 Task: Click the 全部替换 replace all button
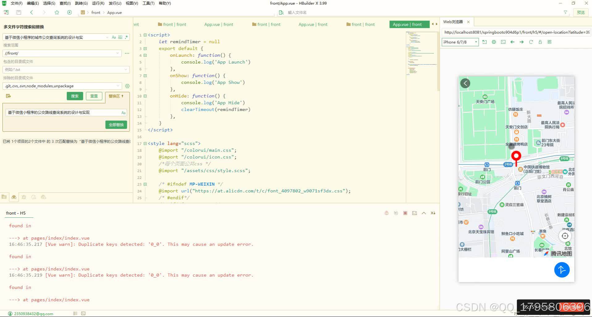[x=116, y=125]
